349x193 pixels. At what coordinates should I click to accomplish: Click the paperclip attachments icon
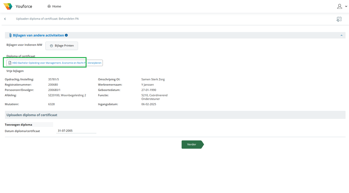[10, 35]
